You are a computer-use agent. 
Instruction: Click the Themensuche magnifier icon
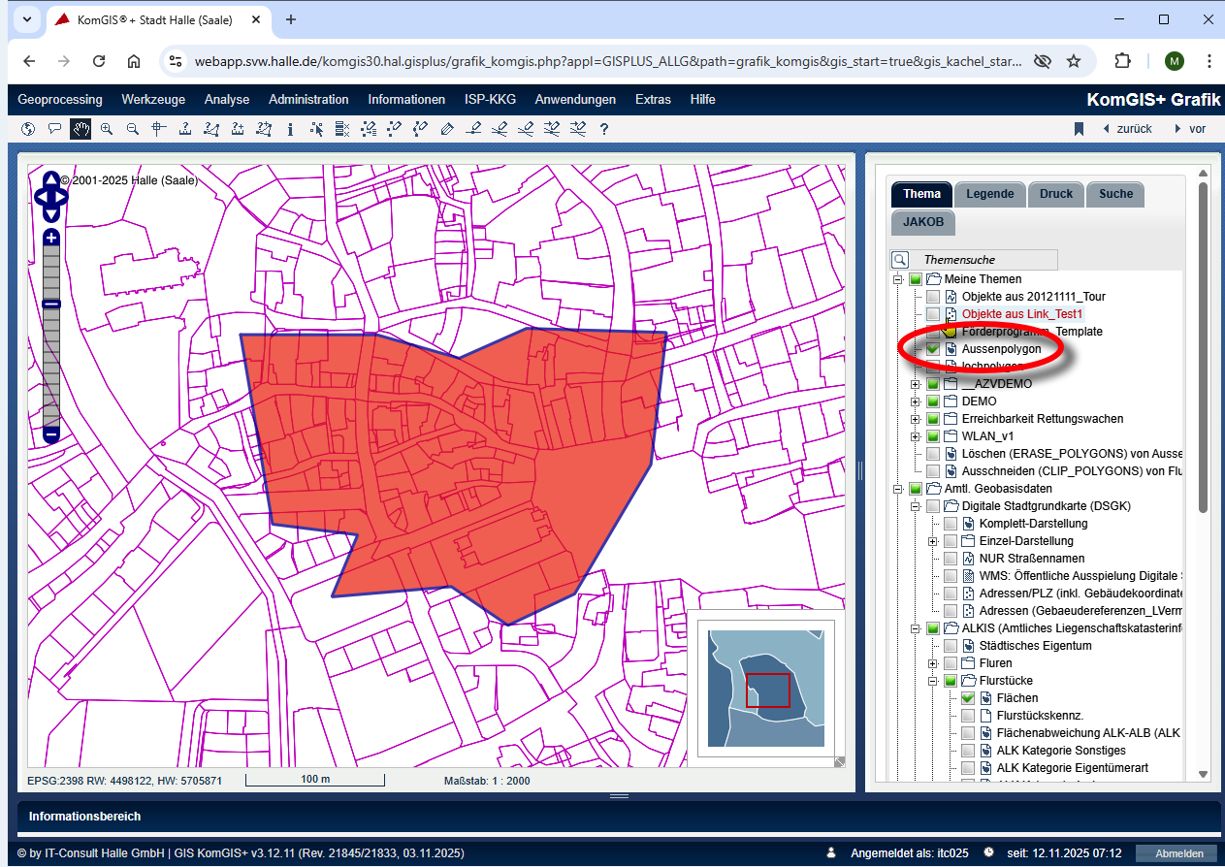click(x=900, y=260)
